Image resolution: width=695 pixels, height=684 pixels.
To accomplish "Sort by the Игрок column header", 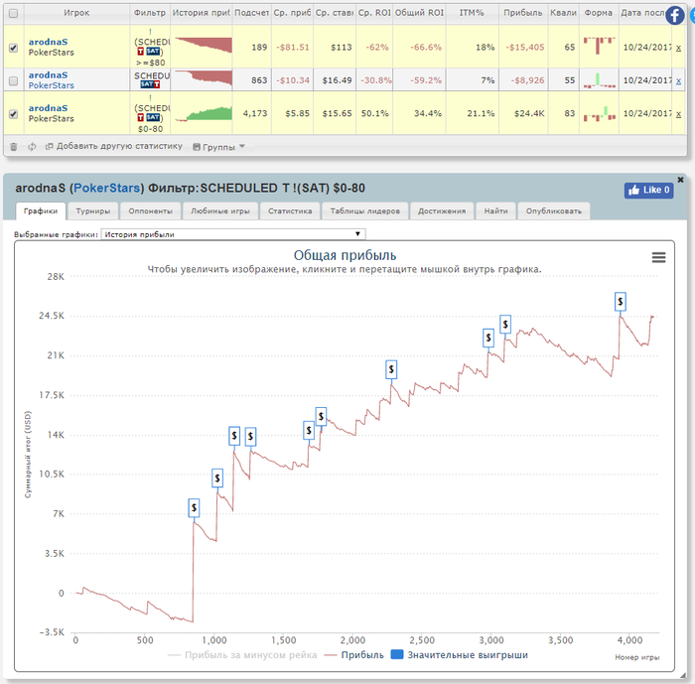I will 76,13.
